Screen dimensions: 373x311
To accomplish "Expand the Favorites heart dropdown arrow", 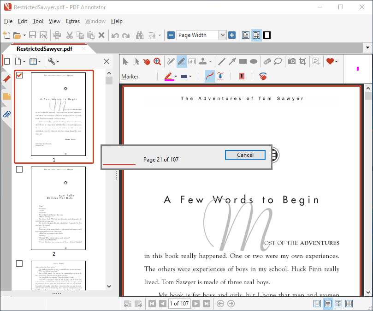I will point(336,62).
